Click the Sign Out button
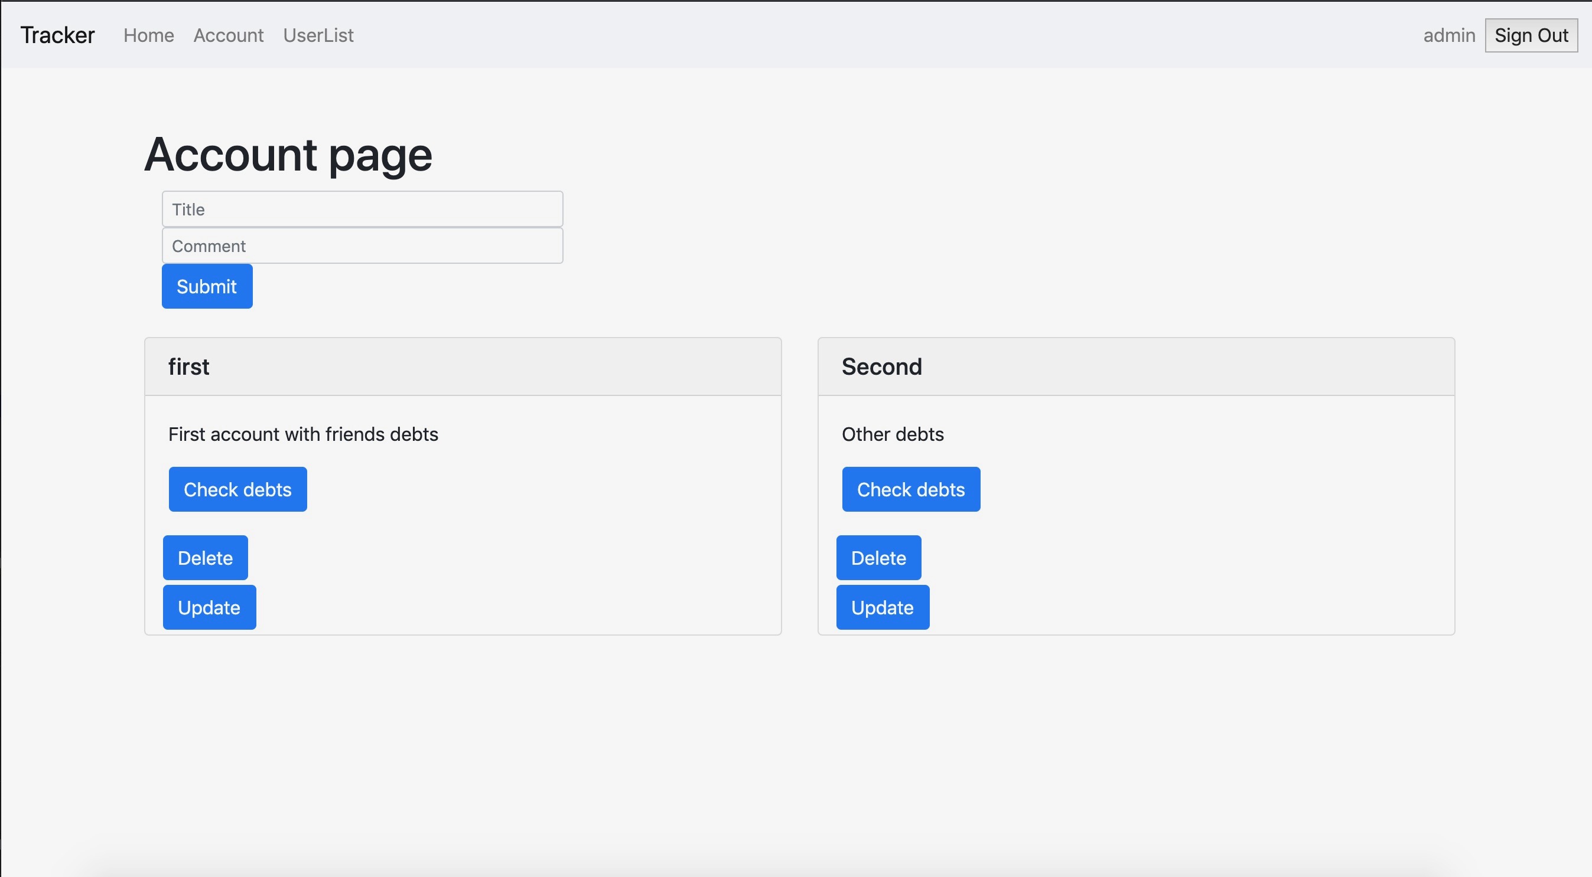Image resolution: width=1592 pixels, height=877 pixels. pos(1531,35)
